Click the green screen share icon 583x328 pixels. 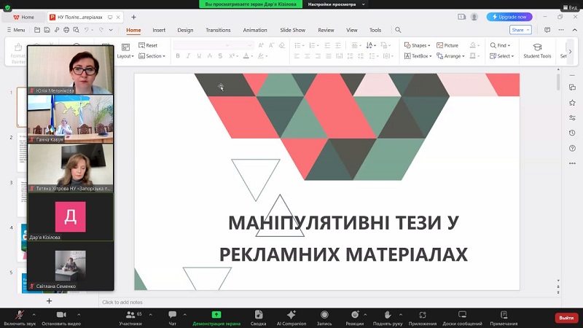[216, 315]
